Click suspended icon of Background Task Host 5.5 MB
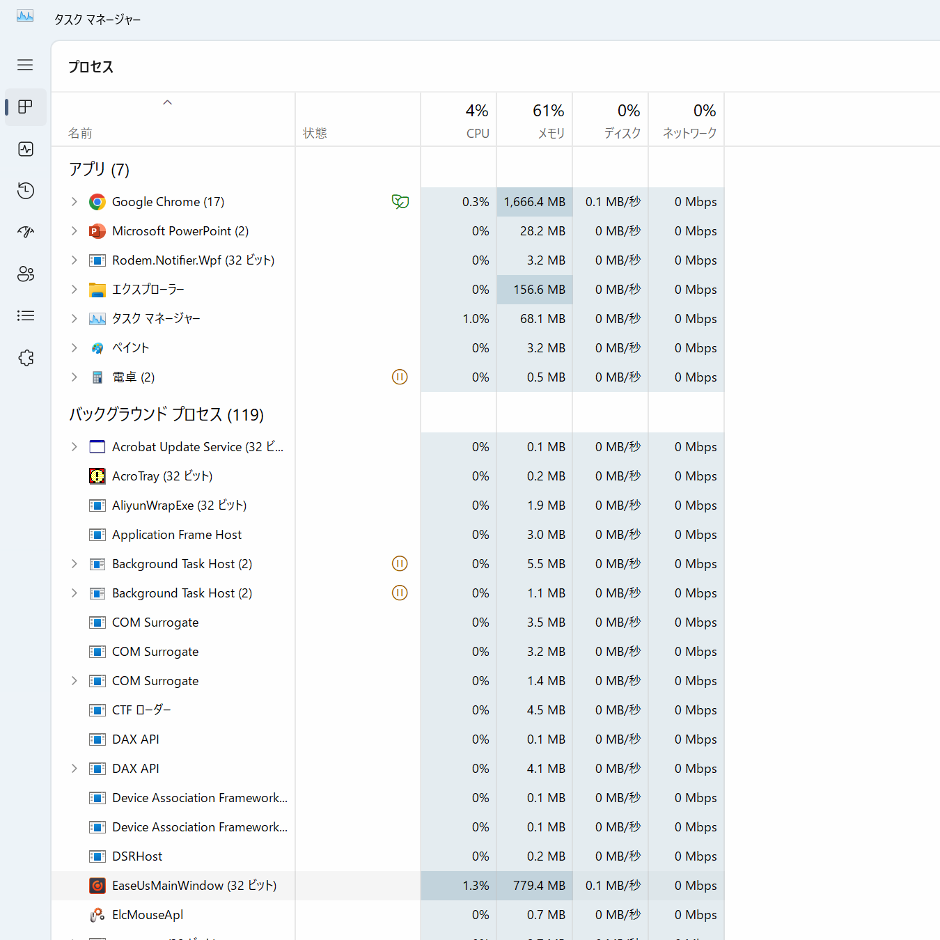This screenshot has width=940, height=940. coord(400,564)
